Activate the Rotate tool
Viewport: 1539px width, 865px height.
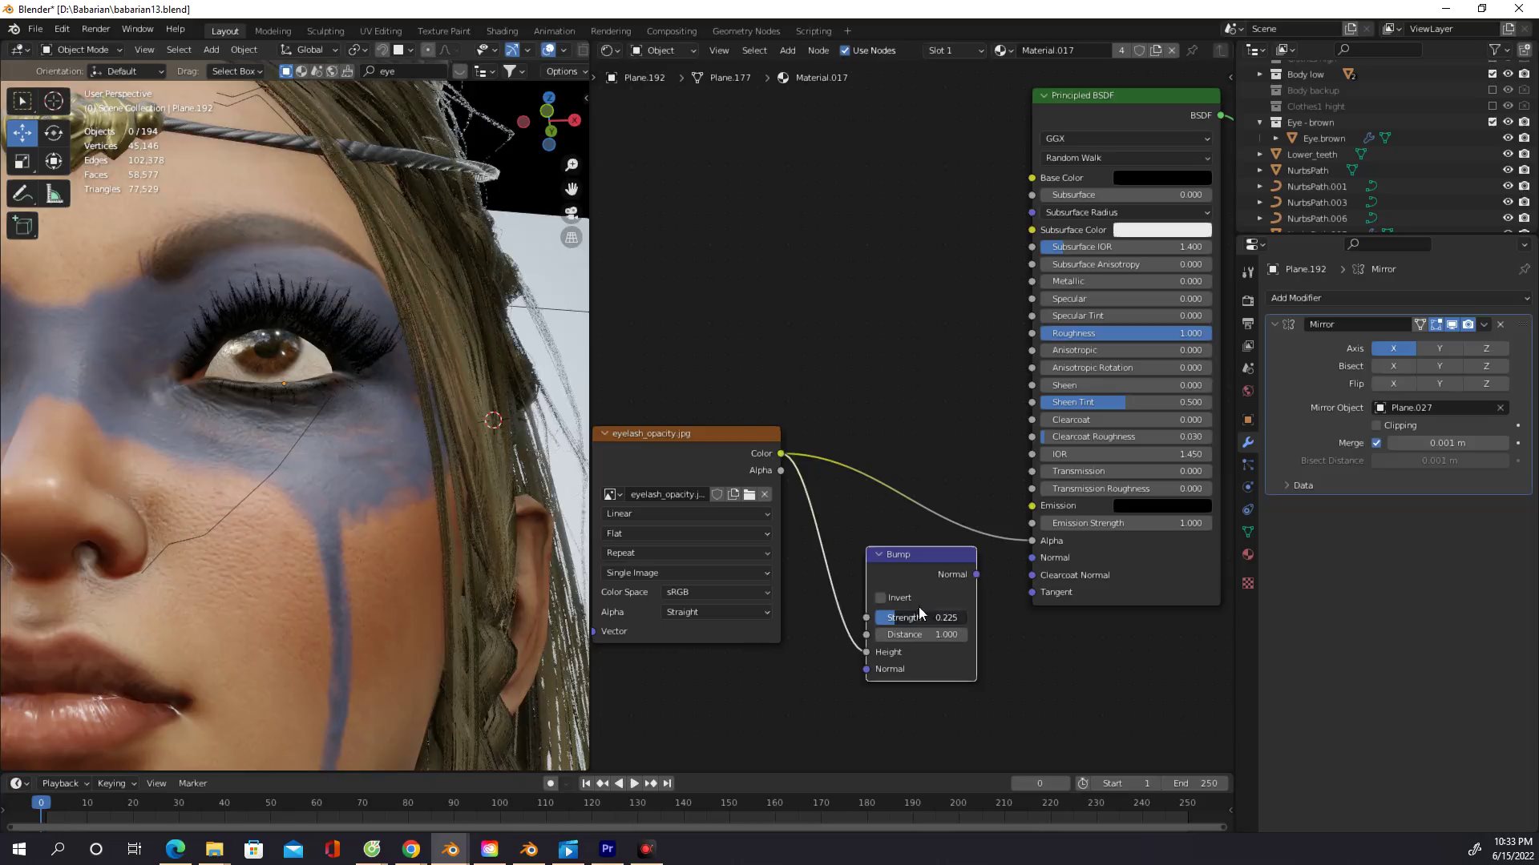tap(54, 132)
